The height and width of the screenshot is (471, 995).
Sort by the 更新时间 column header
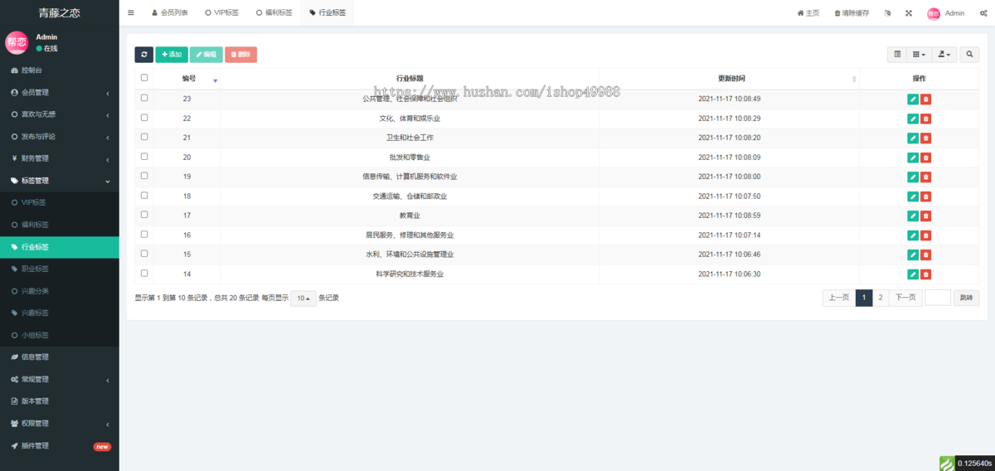(x=731, y=79)
